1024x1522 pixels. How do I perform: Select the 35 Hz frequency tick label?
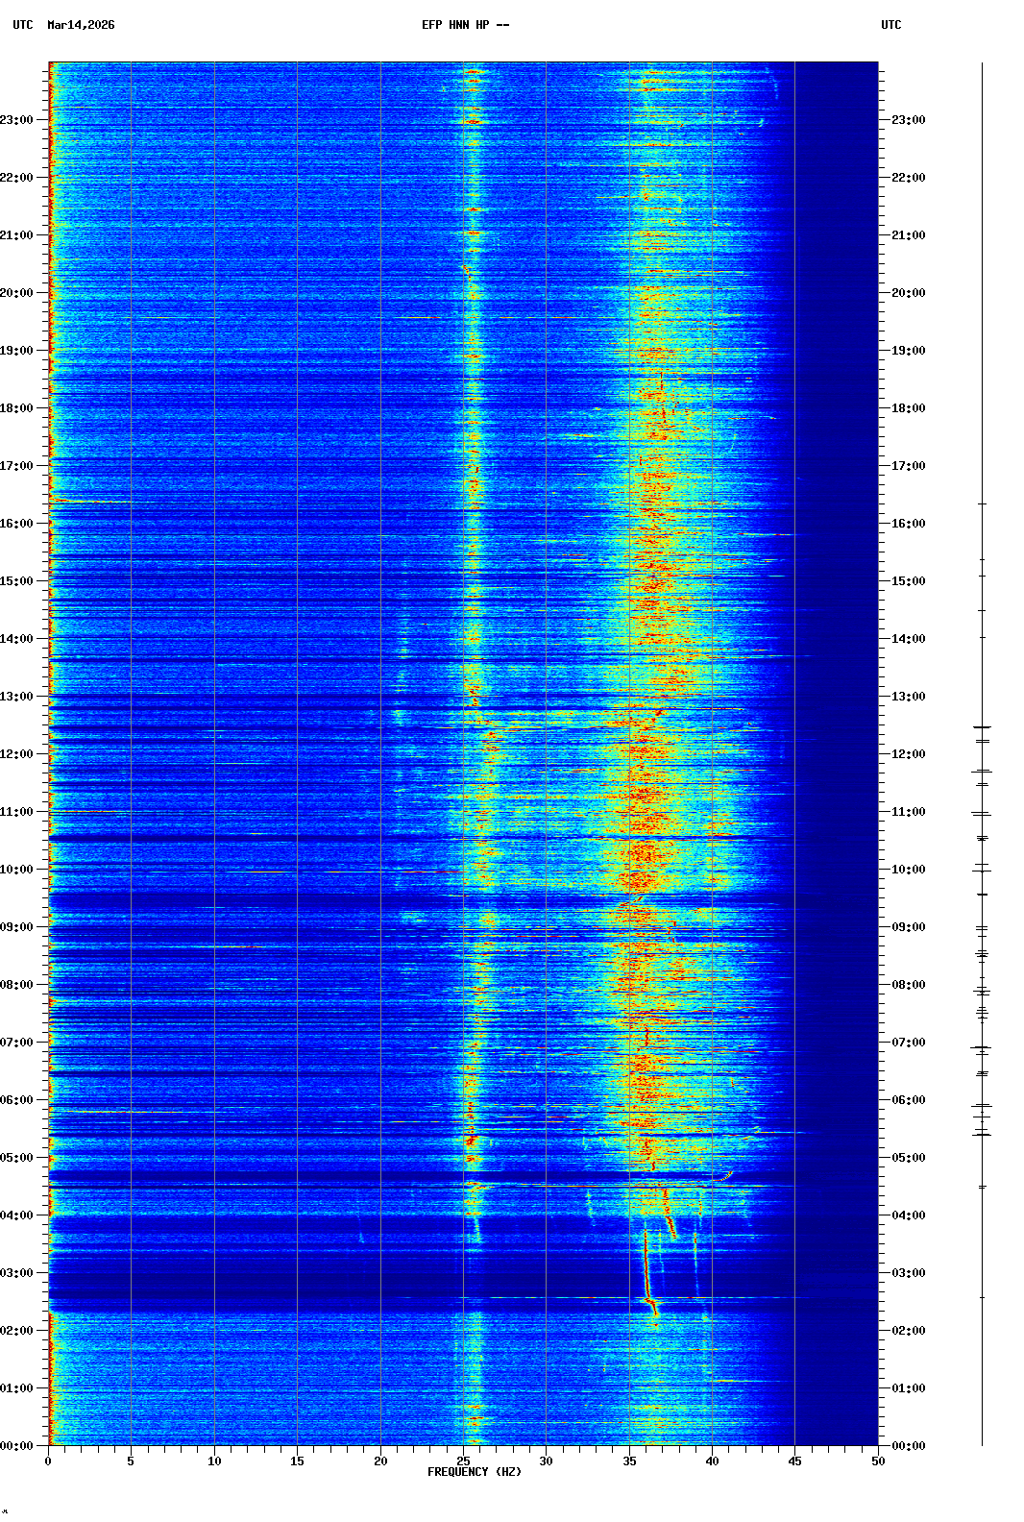[x=629, y=1461]
